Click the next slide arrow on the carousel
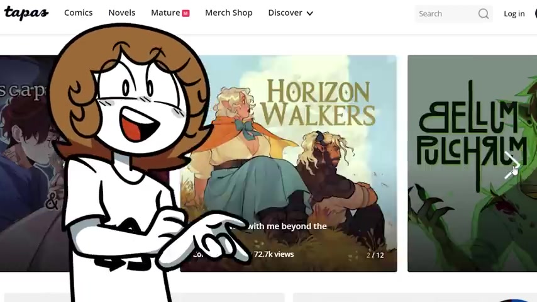The width and height of the screenshot is (537, 302). click(x=512, y=165)
